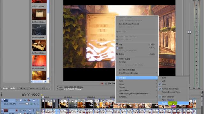Mute audio track 2
The image size is (204, 114).
click(30, 111)
